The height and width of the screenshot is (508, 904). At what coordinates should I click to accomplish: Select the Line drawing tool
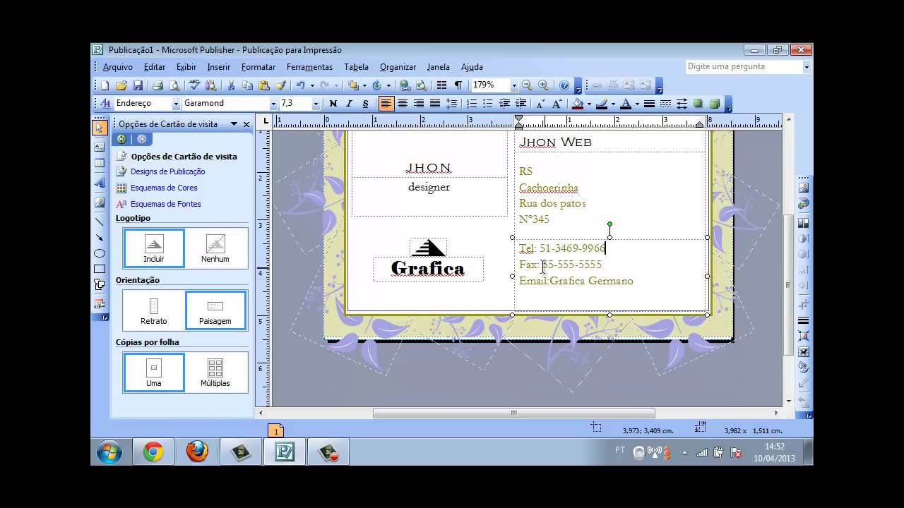pyautogui.click(x=99, y=221)
